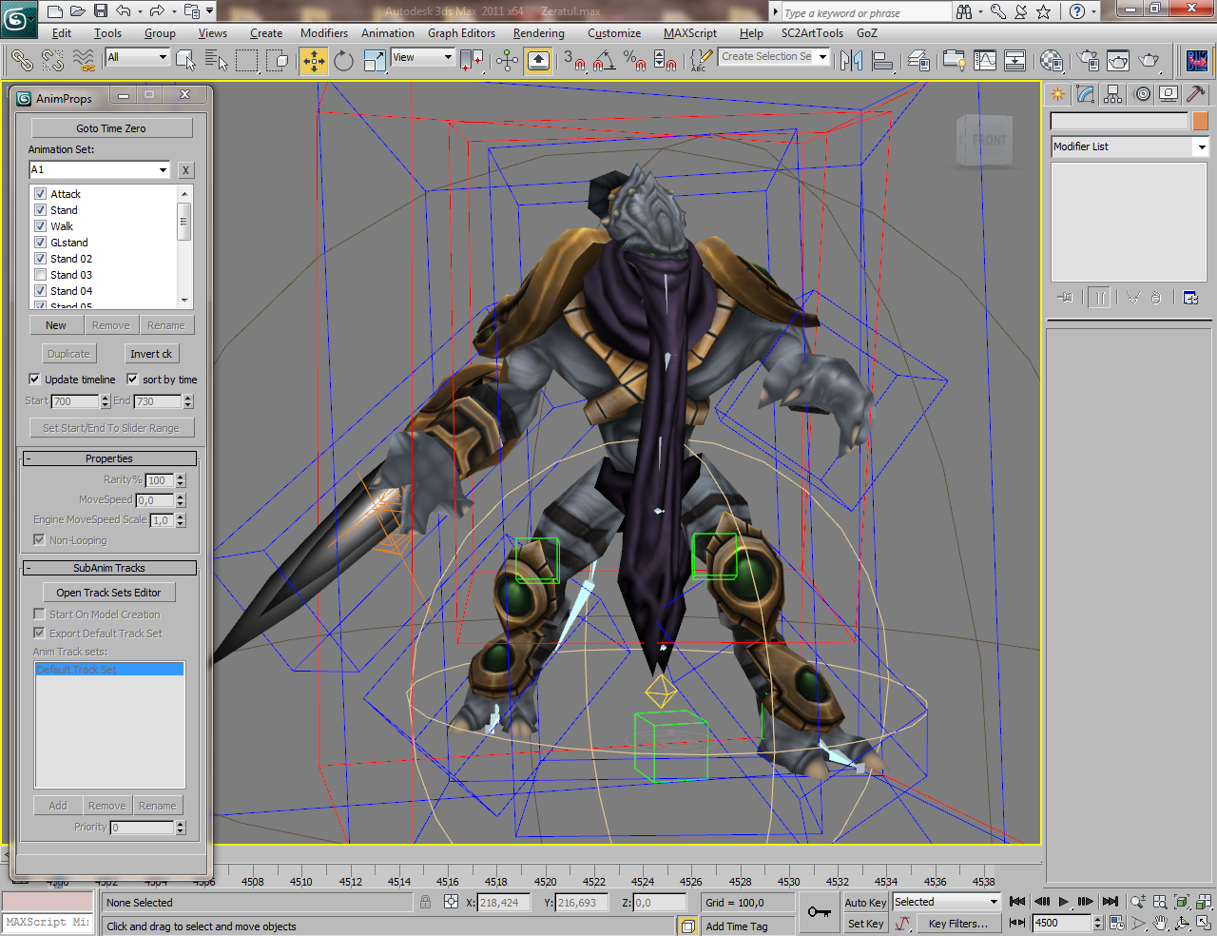
Task: Click the Goto Time Zero button
Action: tap(111, 128)
